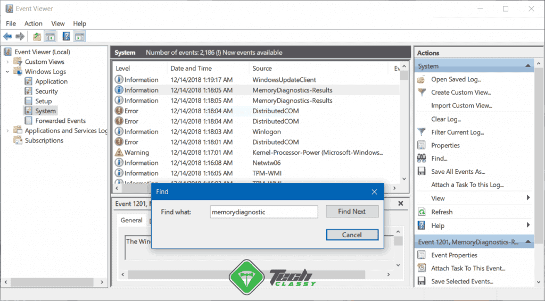Click Error icon on 1:18:01 AM DistributedCOM row
The height and width of the screenshot is (301, 545).
pos(119,142)
